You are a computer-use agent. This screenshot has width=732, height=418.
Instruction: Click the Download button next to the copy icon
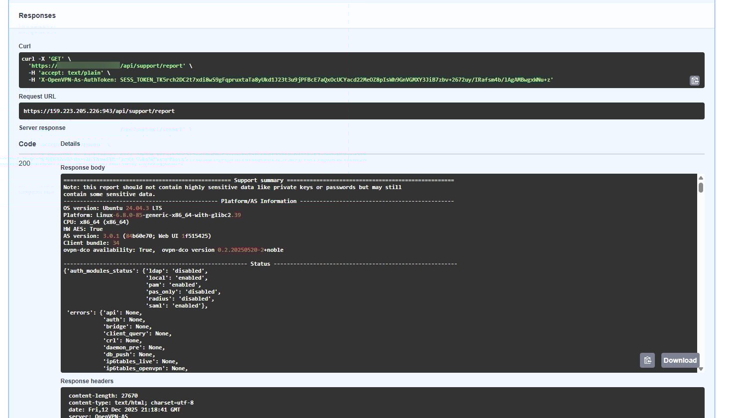[680, 360]
